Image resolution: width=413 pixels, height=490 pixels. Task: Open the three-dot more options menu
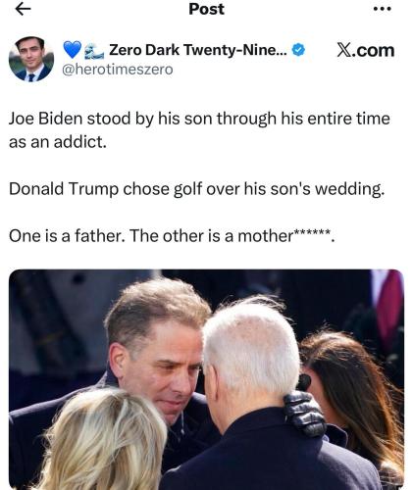383,9
